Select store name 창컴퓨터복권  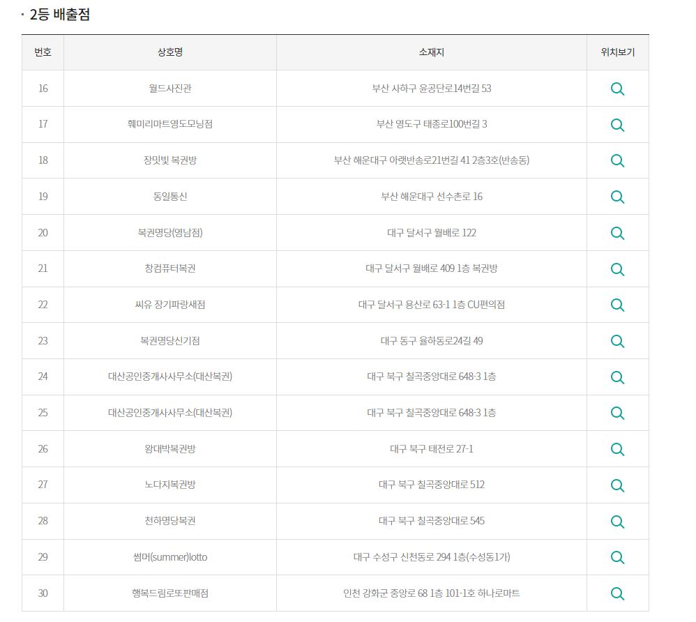pos(170,268)
